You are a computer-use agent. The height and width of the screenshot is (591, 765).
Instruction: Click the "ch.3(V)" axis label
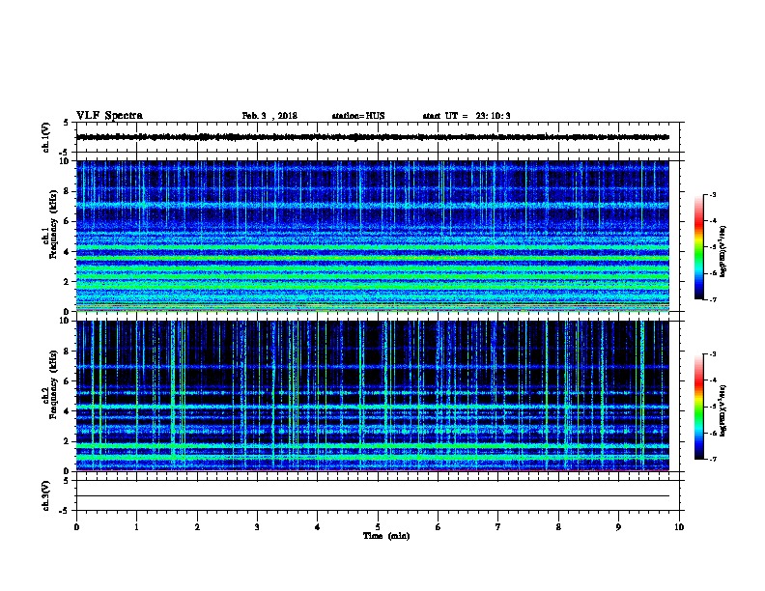coord(46,495)
